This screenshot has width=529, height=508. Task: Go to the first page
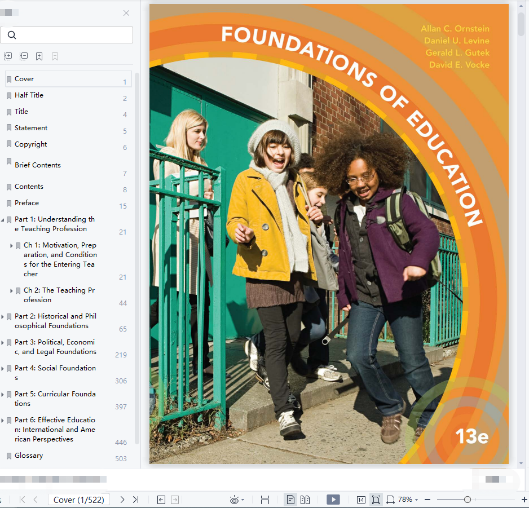coord(22,500)
